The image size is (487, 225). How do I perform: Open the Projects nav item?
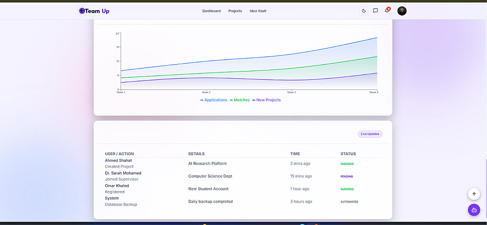235,11
